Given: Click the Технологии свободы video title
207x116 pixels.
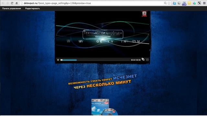Looking at the screenshot, I should [x=103, y=33].
